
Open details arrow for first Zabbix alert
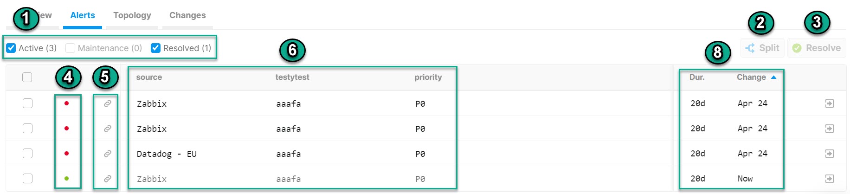coord(830,103)
